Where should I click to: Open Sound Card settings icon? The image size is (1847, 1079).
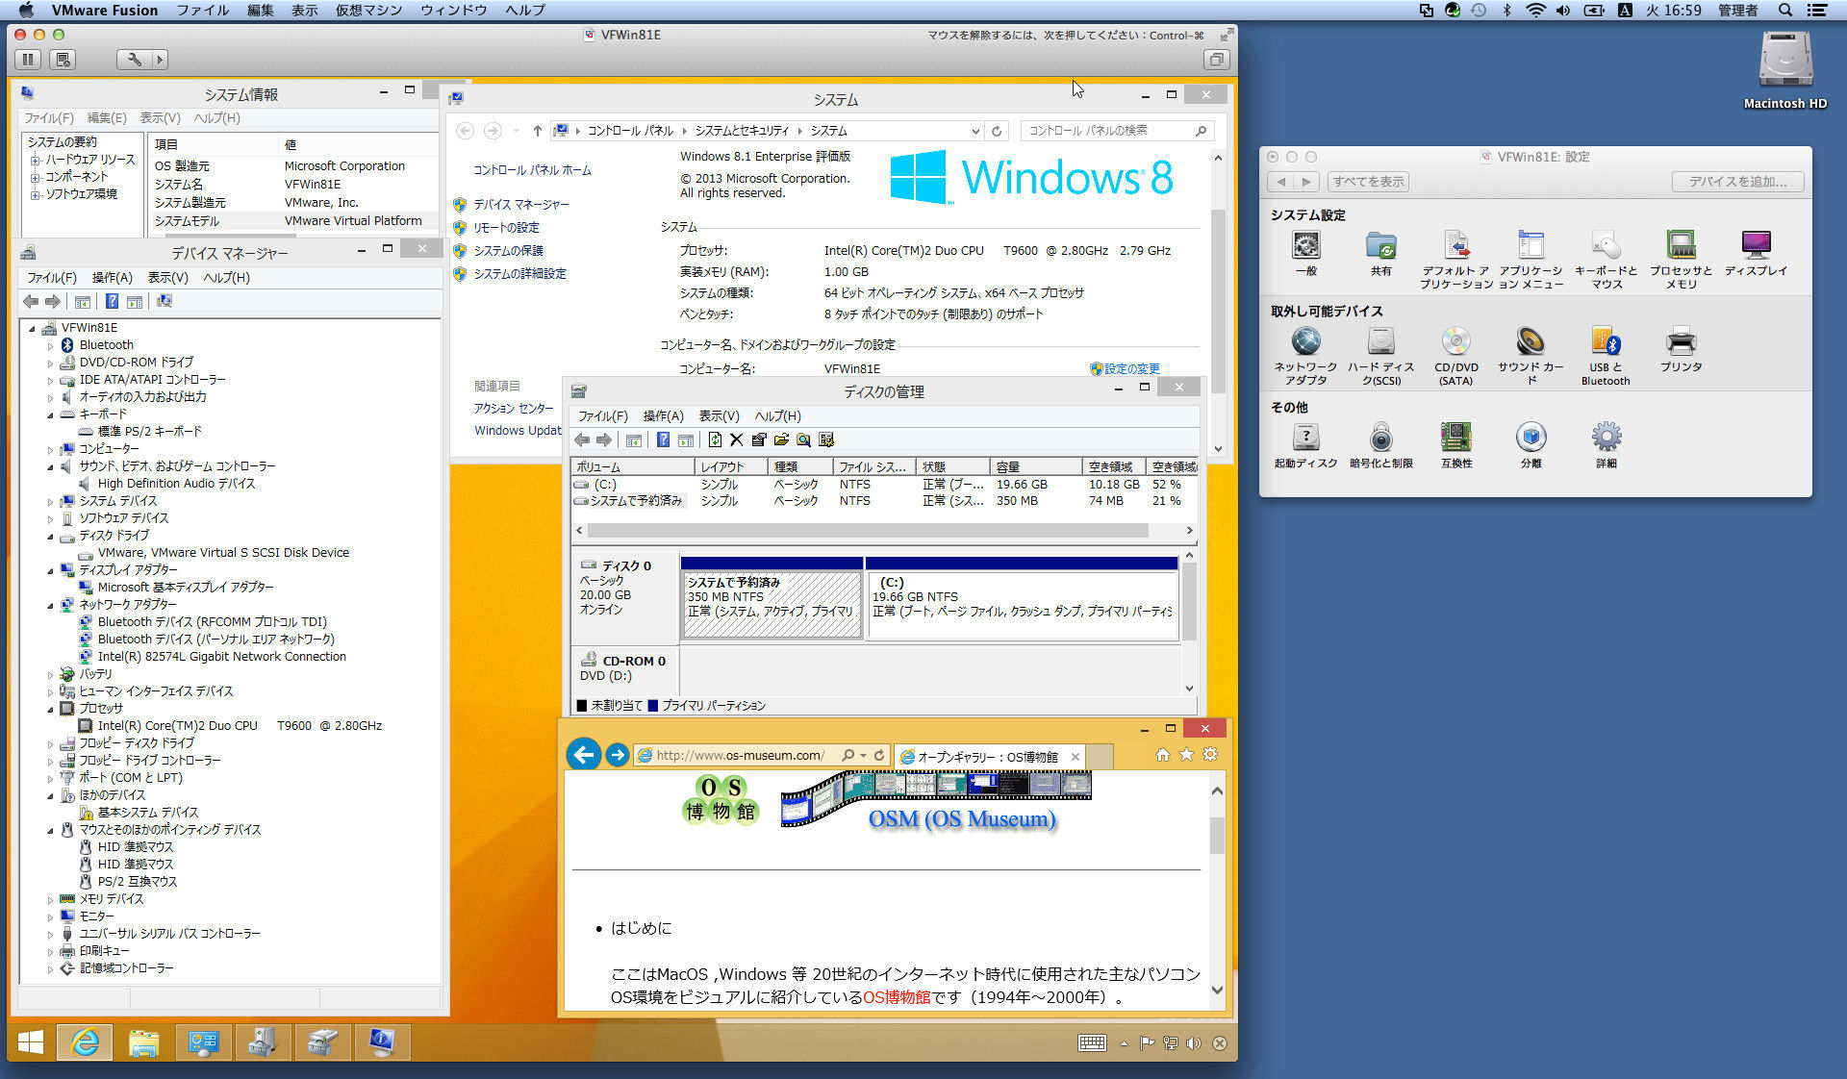tap(1531, 341)
